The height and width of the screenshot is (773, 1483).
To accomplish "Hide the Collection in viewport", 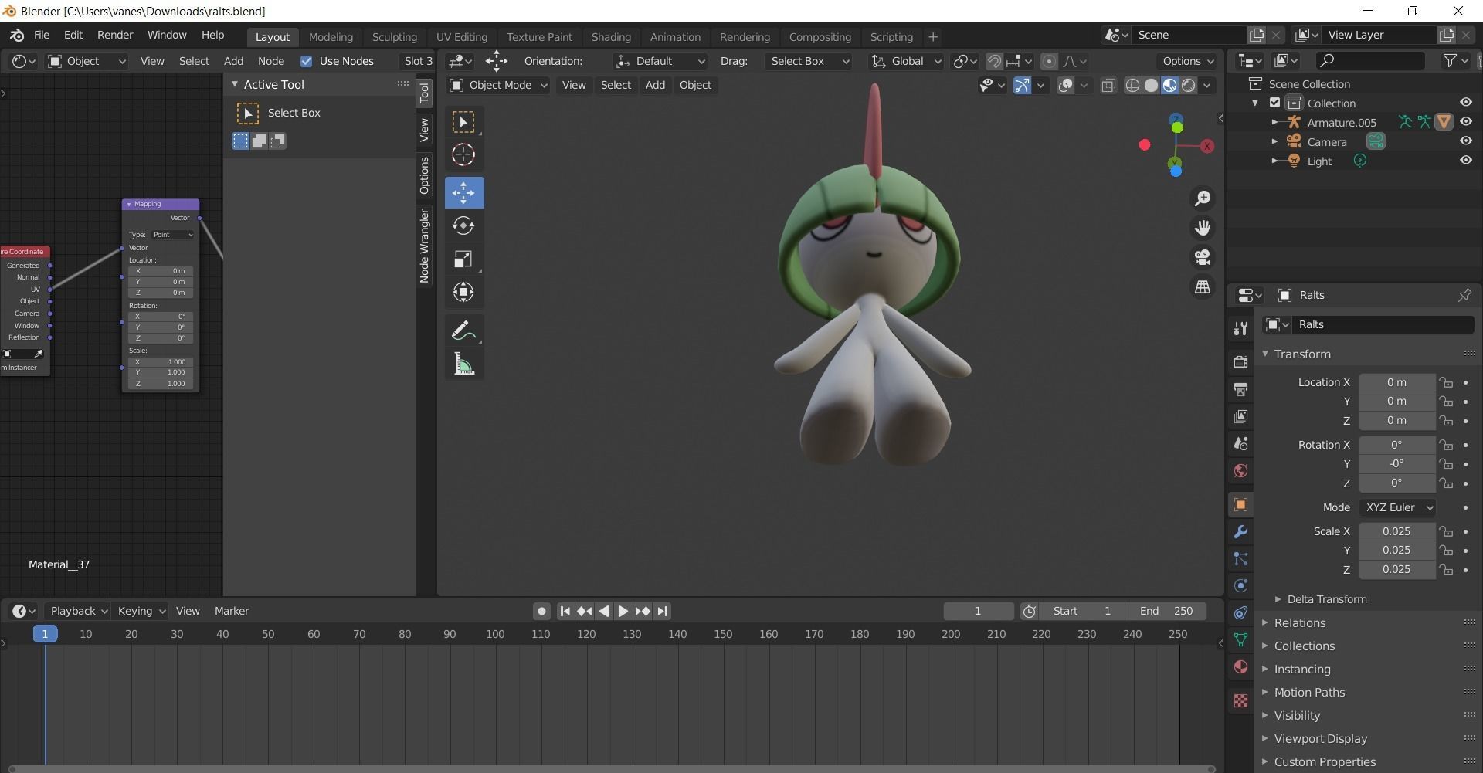I will point(1465,103).
